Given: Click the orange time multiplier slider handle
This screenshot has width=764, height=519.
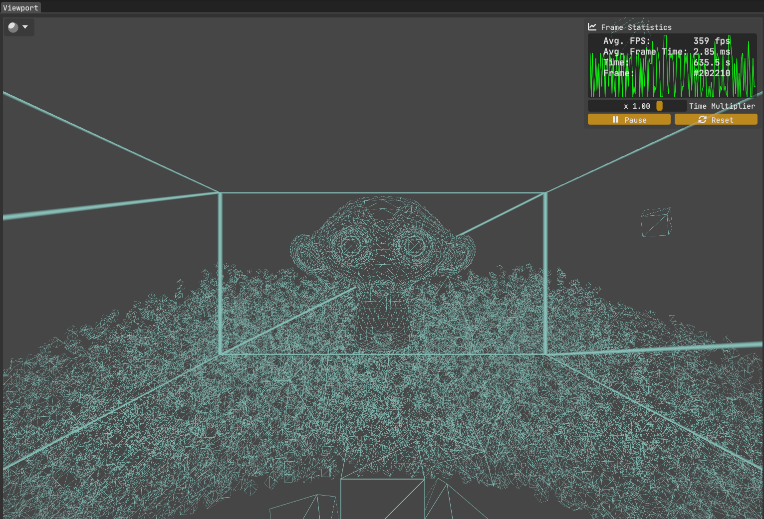Looking at the screenshot, I should tap(659, 106).
